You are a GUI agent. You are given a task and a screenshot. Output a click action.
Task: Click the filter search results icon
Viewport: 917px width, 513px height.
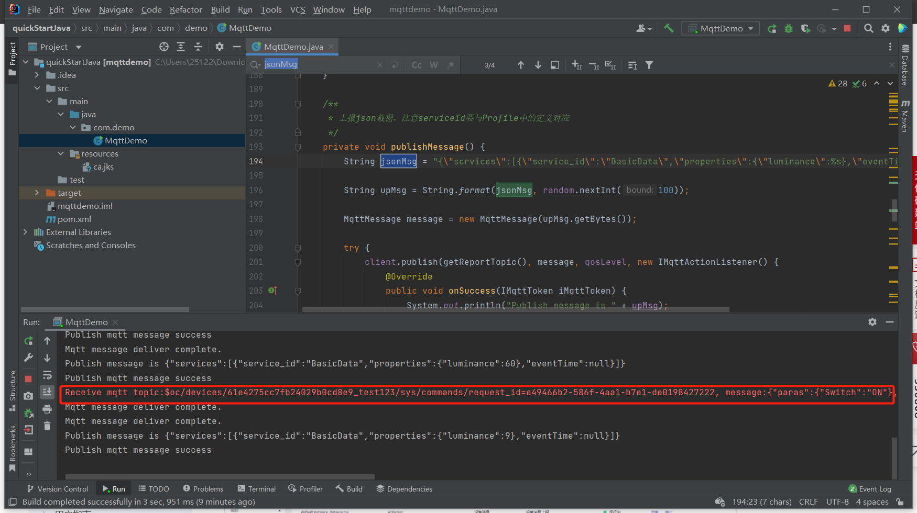pyautogui.click(x=649, y=65)
